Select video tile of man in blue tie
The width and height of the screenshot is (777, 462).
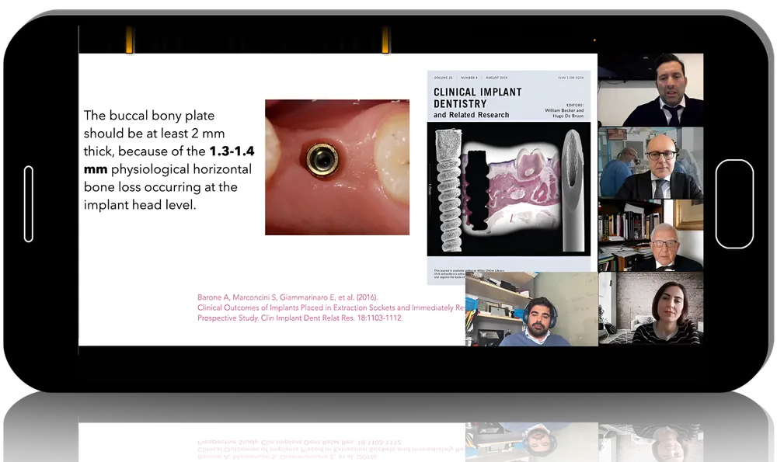650,89
